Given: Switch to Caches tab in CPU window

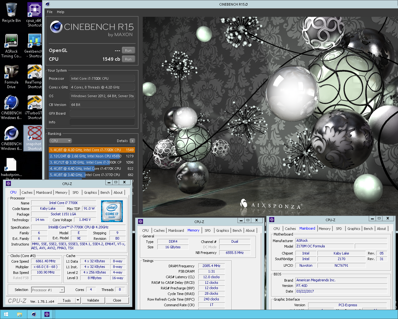Looking at the screenshot, I should (x=27, y=193).
